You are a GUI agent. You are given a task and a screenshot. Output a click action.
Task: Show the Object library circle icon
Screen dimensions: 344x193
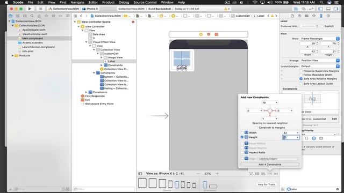[314, 138]
